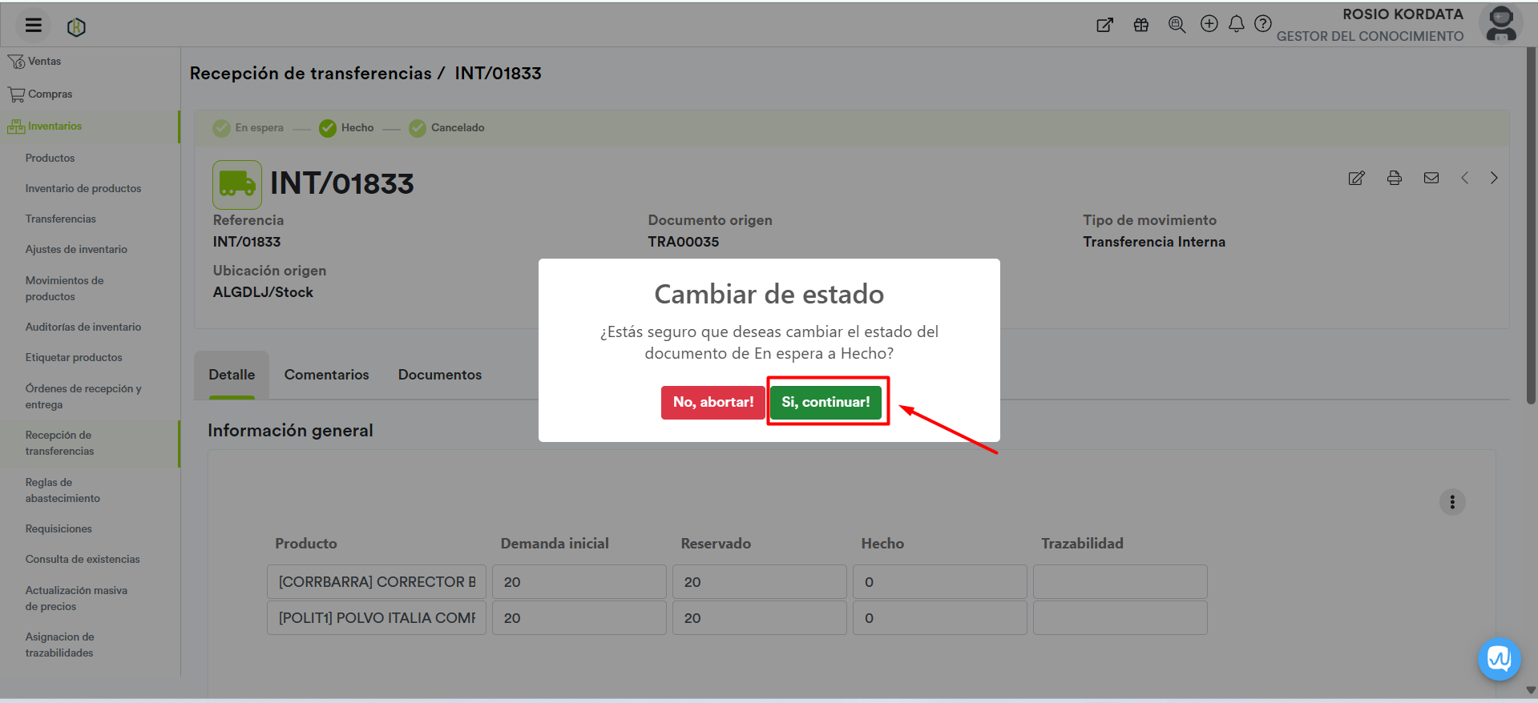Click the plus circle icon in header

point(1209,24)
